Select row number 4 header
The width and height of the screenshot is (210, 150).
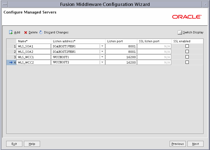(11, 62)
